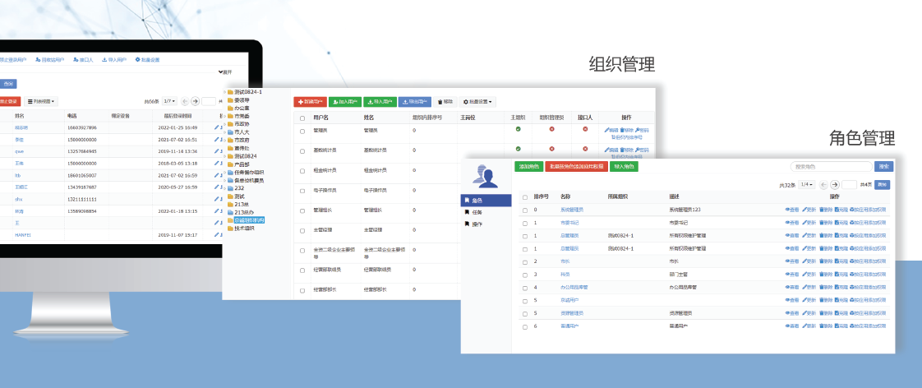This screenshot has height=388, width=922.
Task: Click the 查看 eye icon for 市长 role
Action: pyautogui.click(x=791, y=261)
